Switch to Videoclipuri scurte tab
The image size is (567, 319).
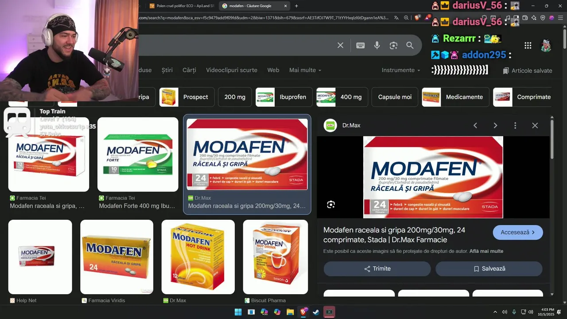coord(232,70)
